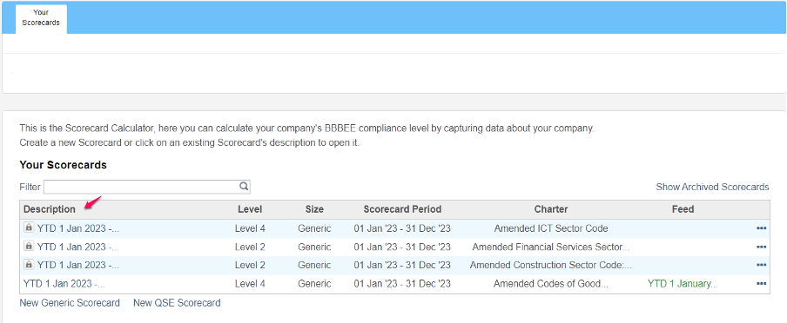Click lock icon on Amended Financial Services row
787x323 pixels.
29,247
